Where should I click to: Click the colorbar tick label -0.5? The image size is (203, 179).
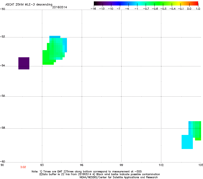click(163, 9)
